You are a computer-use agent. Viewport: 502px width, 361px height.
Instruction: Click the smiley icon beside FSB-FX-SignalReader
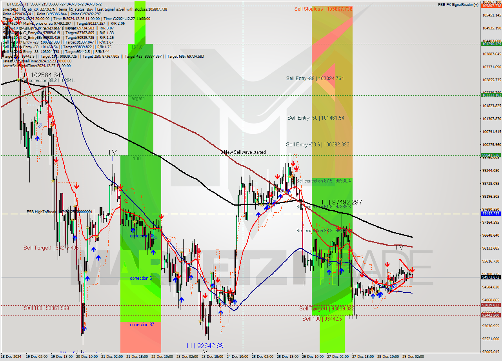(476, 5)
